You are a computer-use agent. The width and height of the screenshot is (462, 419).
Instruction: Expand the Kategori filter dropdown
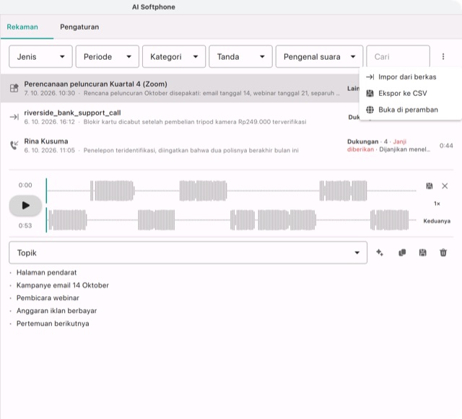tap(174, 56)
